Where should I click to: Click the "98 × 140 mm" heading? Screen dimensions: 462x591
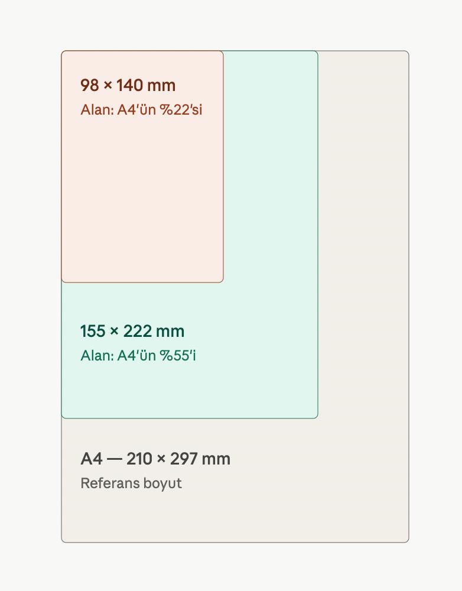point(128,85)
